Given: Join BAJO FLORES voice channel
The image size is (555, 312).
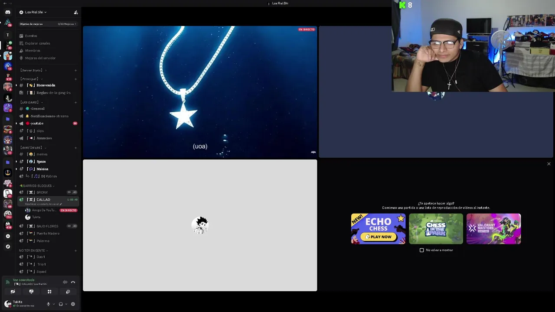Looking at the screenshot, I should click(48, 226).
